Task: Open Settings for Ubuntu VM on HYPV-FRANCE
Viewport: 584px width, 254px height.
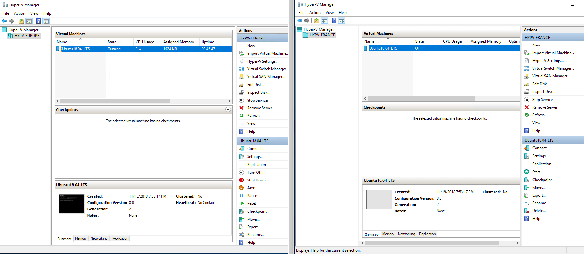Action: [540, 156]
